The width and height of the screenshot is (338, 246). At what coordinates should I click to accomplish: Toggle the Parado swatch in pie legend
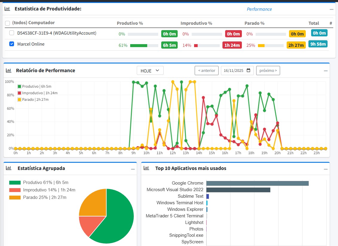(15, 197)
